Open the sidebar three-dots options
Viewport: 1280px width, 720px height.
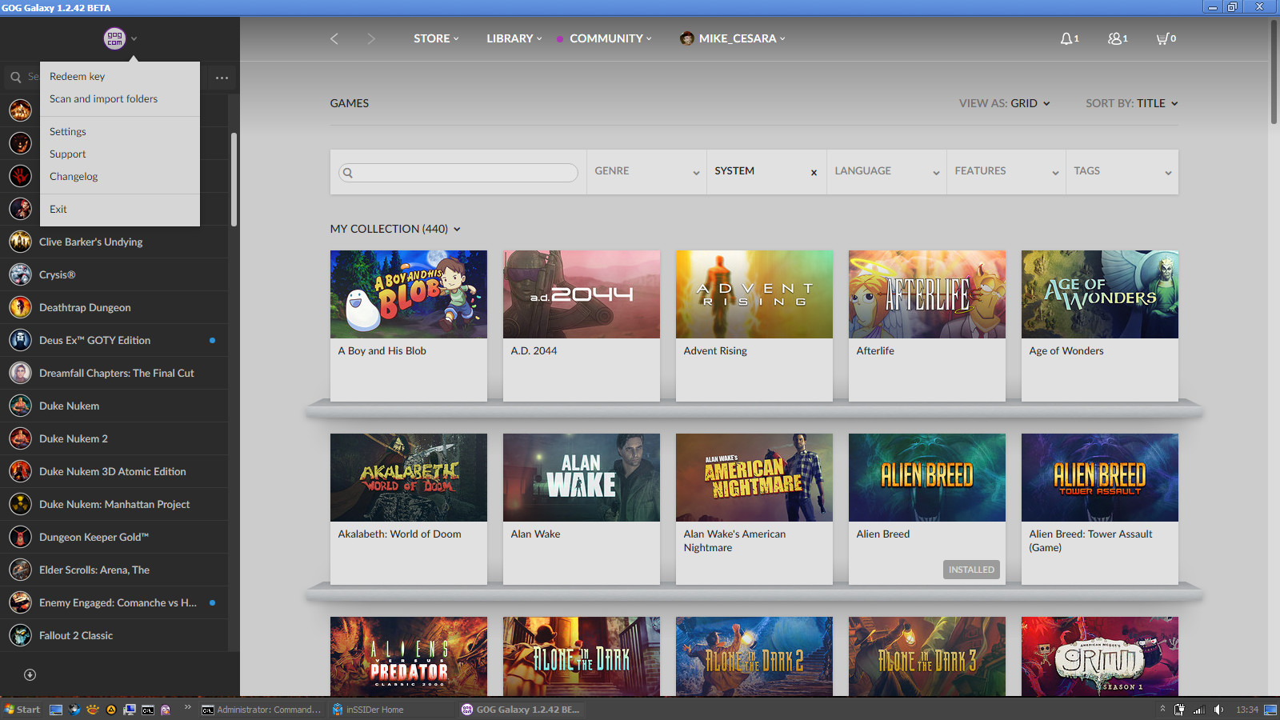(222, 78)
